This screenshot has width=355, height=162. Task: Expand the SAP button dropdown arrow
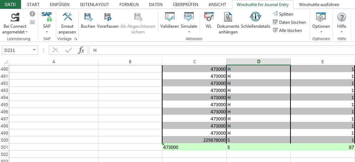pyautogui.click(x=47, y=32)
